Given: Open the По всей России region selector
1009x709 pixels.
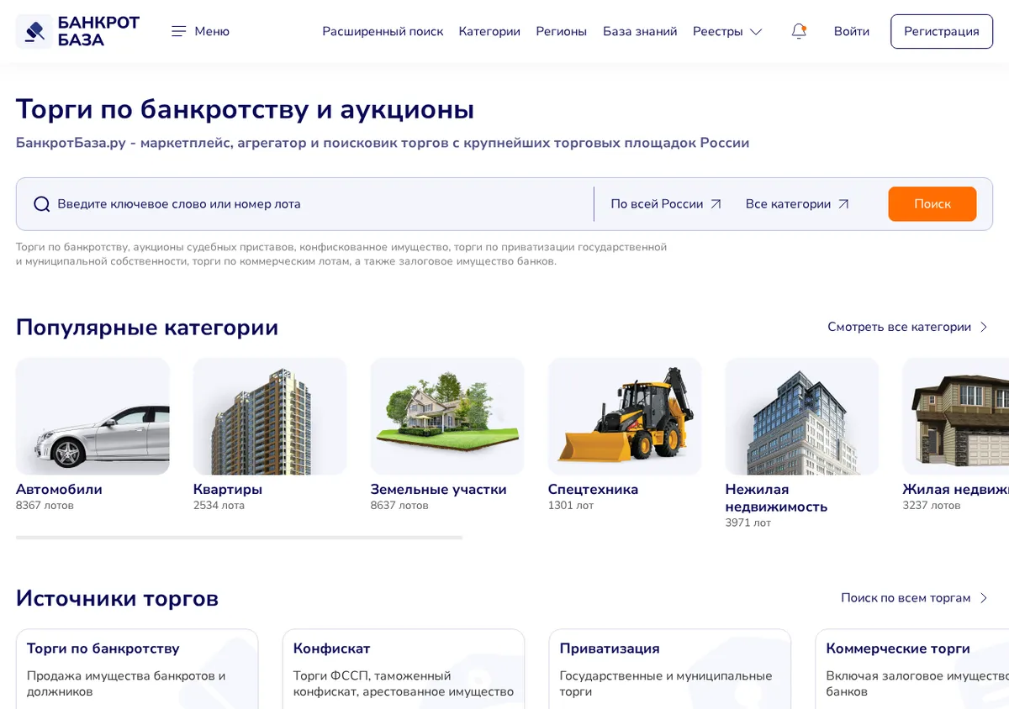Looking at the screenshot, I should (666, 204).
